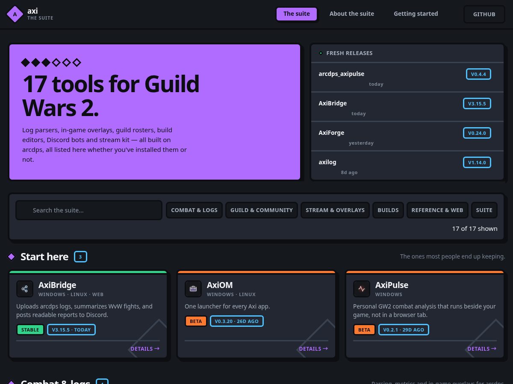Open the GITHUB button
Viewport: 513px width, 384px height.
[x=484, y=14]
